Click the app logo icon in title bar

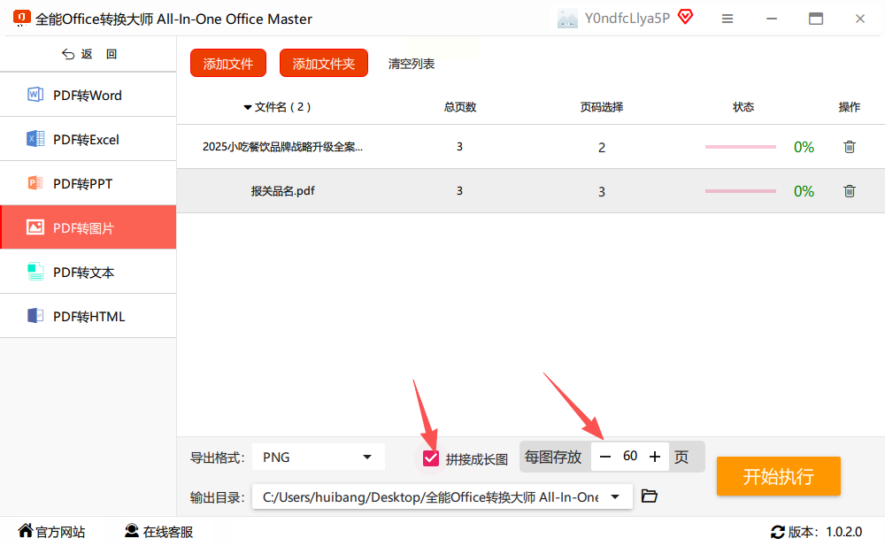click(x=21, y=18)
